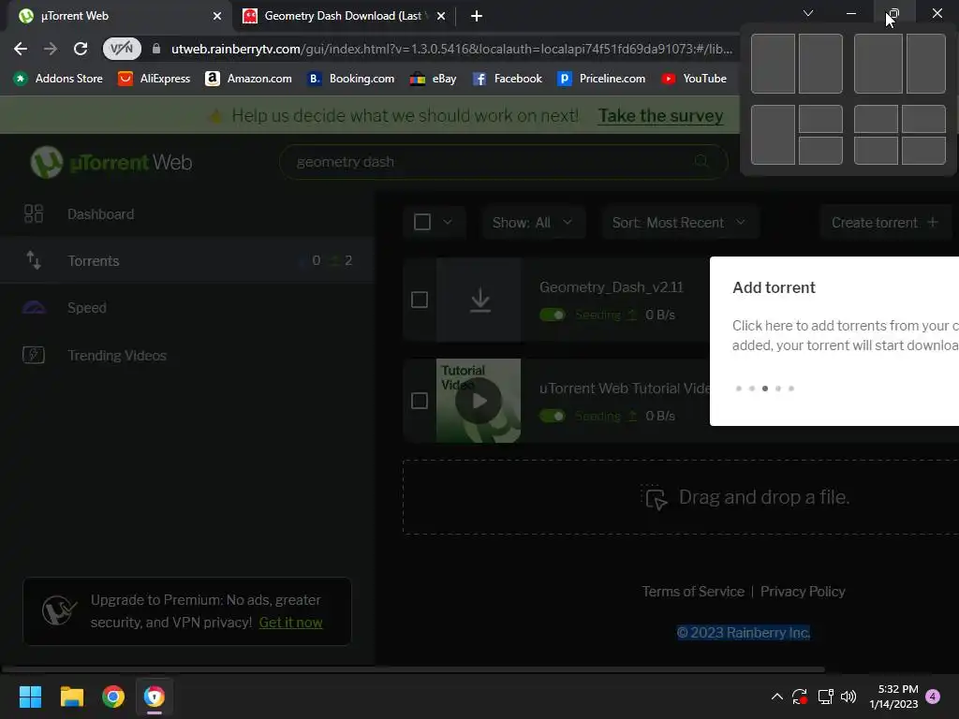Open the tab search chevron
The width and height of the screenshot is (959, 719).
point(808,13)
